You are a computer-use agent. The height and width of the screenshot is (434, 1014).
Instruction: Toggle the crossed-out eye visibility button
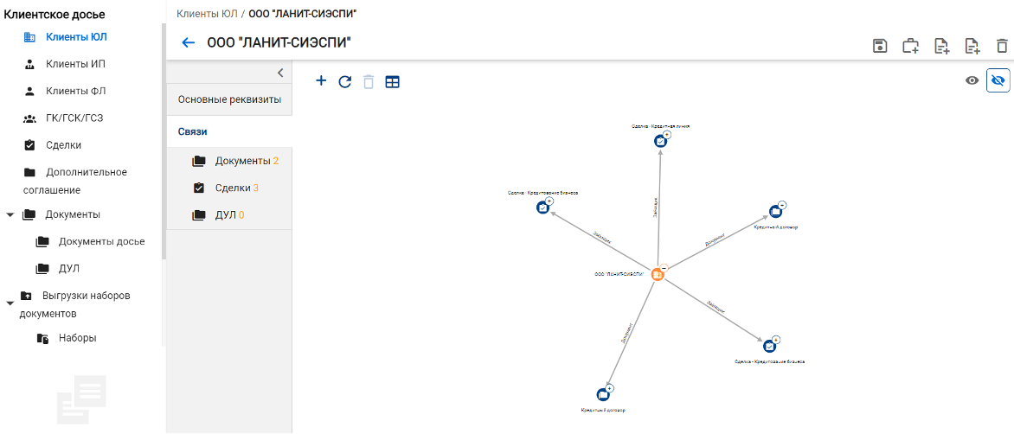coord(998,80)
